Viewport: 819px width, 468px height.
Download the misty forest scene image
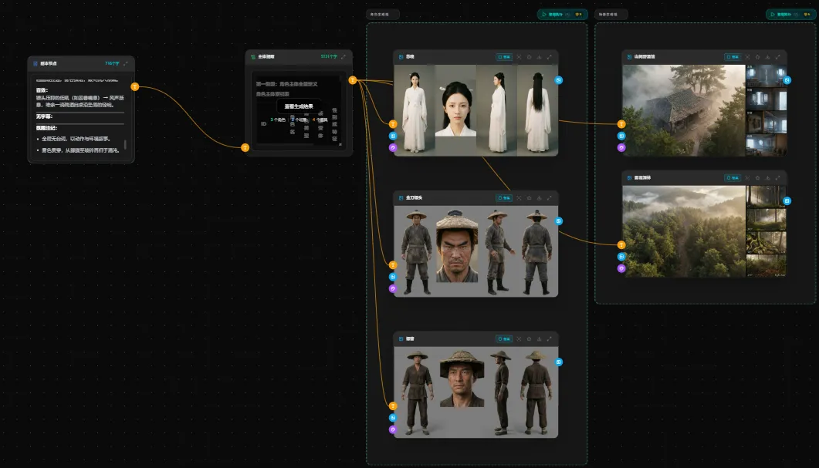[767, 178]
